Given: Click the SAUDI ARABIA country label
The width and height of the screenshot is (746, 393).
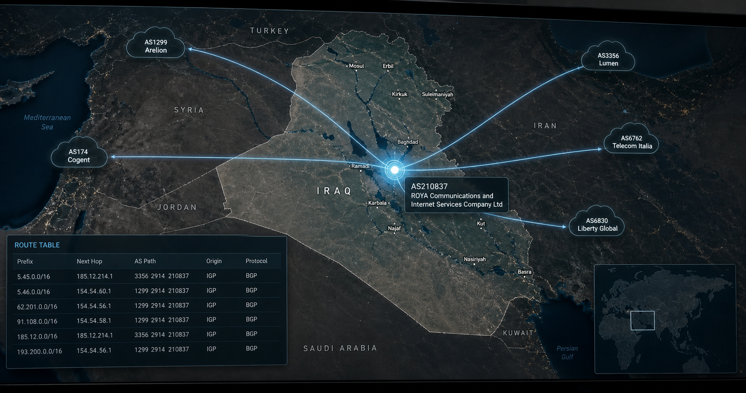Looking at the screenshot, I should (340, 348).
